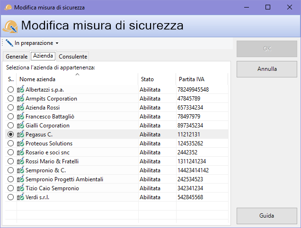The width and height of the screenshot is (301, 228).
Task: Click the company icon beside Gialli Corporation
Action: tap(20, 126)
